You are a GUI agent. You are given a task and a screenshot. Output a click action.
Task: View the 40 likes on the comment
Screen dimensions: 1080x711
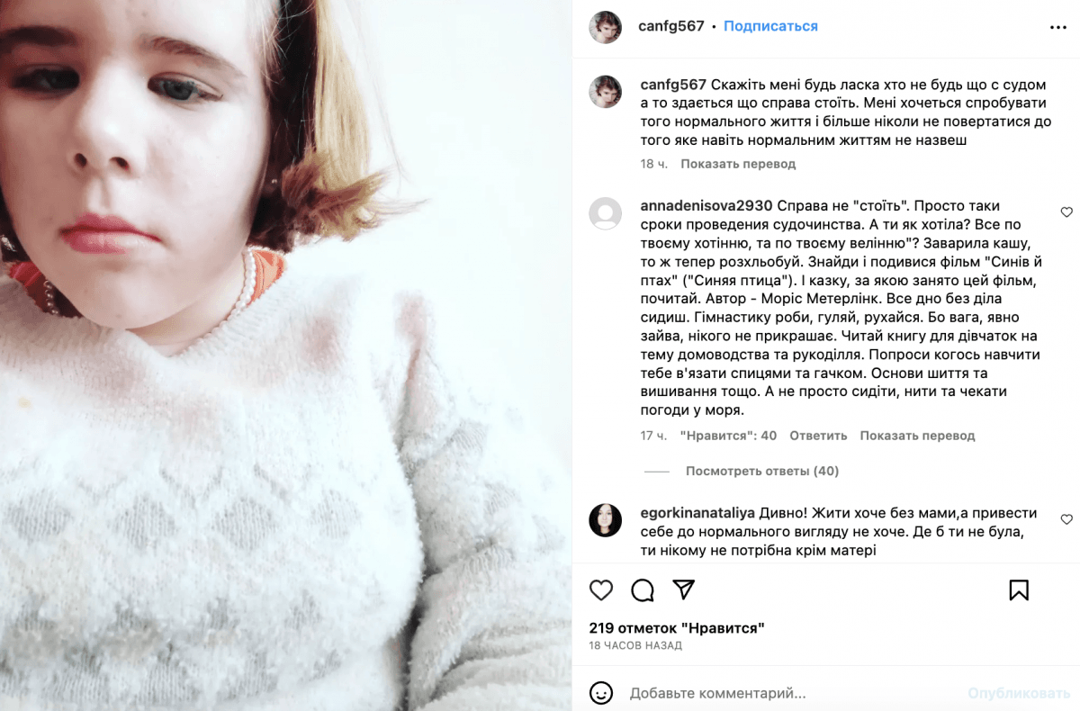click(x=728, y=436)
